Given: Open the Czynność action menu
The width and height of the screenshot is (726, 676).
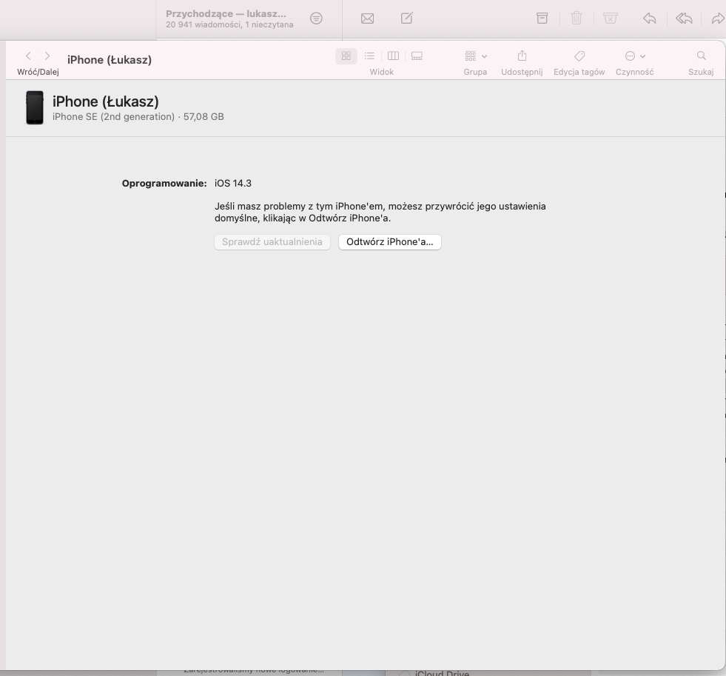Looking at the screenshot, I should coord(635,56).
